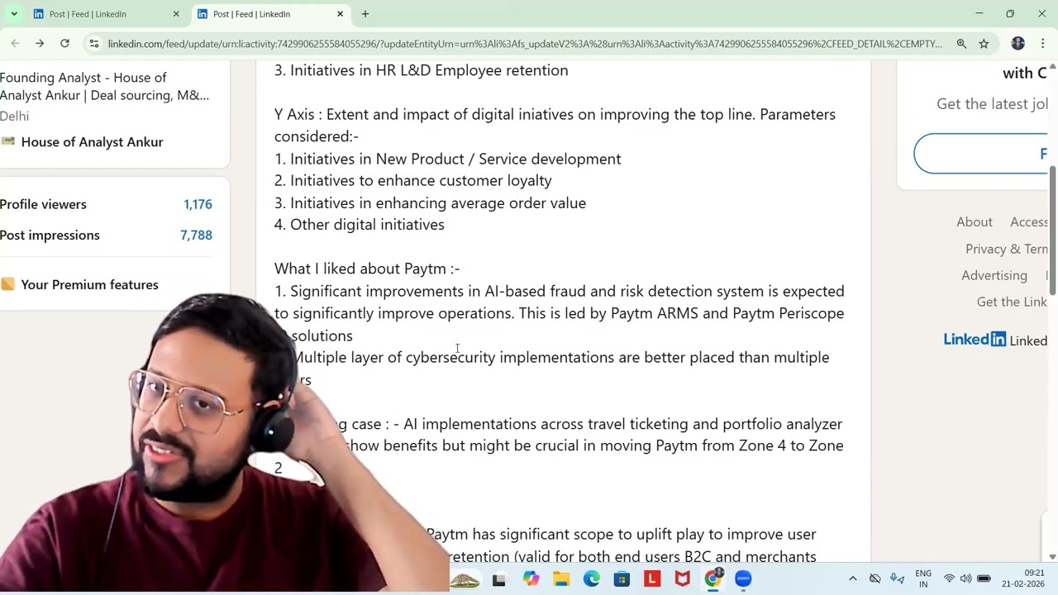Viewport: 1058px width, 595px height.
Task: Click the Accessibility footer link
Action: [x=1029, y=221]
